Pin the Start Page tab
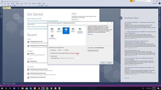This screenshot has height=90, width=161. (x=9, y=8)
